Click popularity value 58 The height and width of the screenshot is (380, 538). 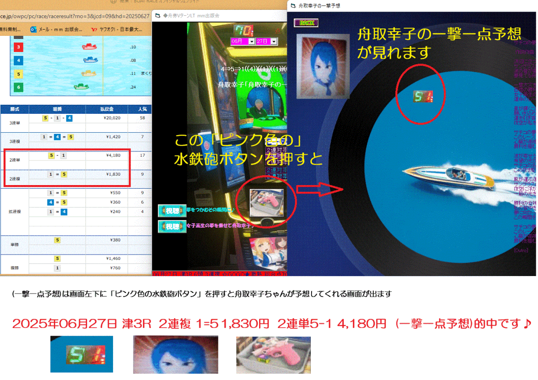pos(142,118)
